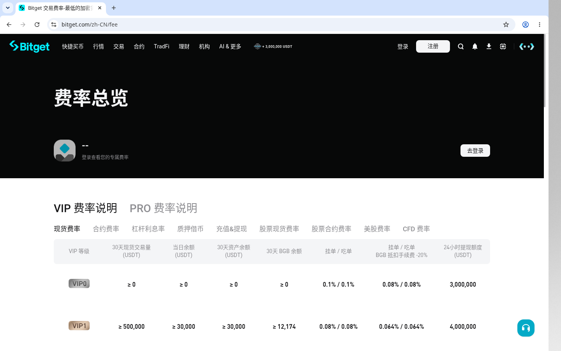561x351 pixels.
Task: Click VIP1 withdrawal limit 4,000,000
Action: pyautogui.click(x=463, y=327)
